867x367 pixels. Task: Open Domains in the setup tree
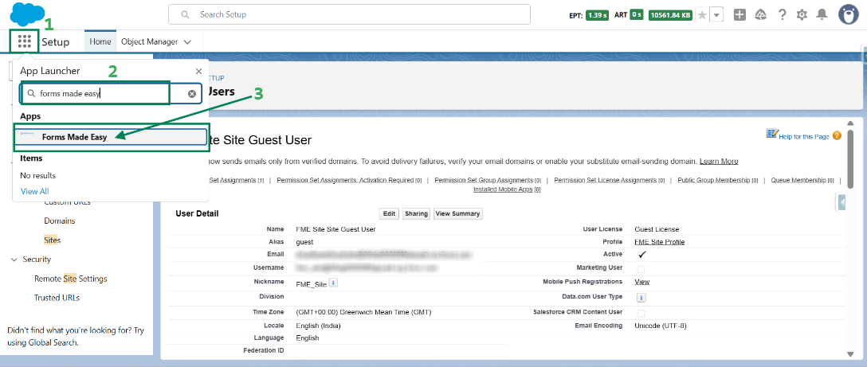60,221
